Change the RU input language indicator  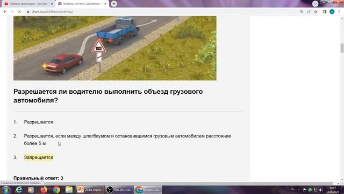click(x=292, y=190)
